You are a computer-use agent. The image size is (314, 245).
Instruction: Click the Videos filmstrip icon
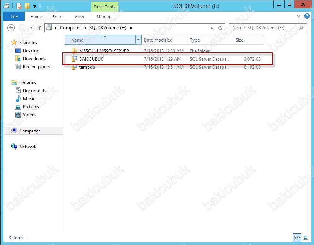pyautogui.click(x=18, y=115)
